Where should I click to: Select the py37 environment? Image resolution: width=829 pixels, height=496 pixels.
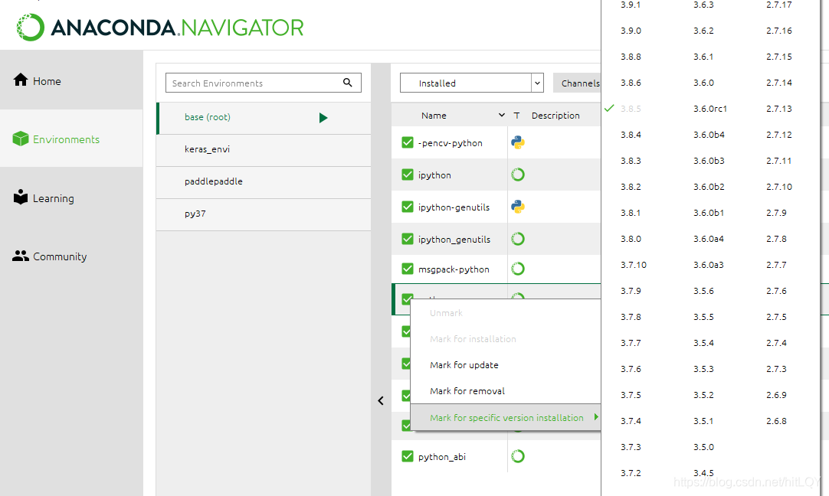[264, 214]
